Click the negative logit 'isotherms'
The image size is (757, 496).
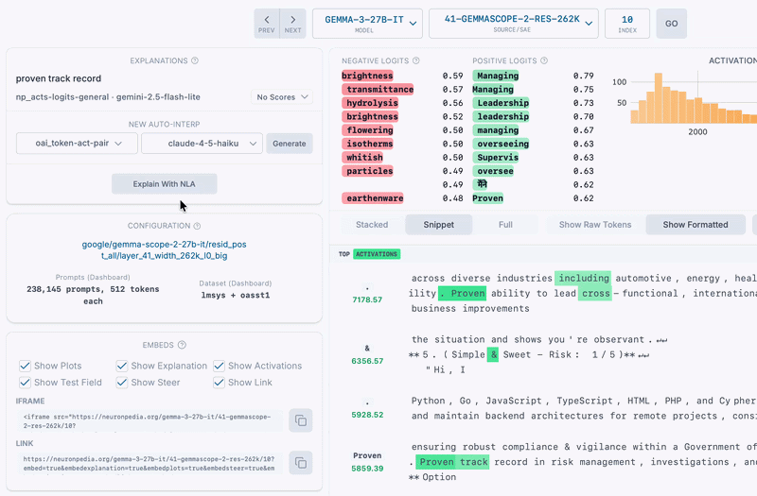pos(367,144)
